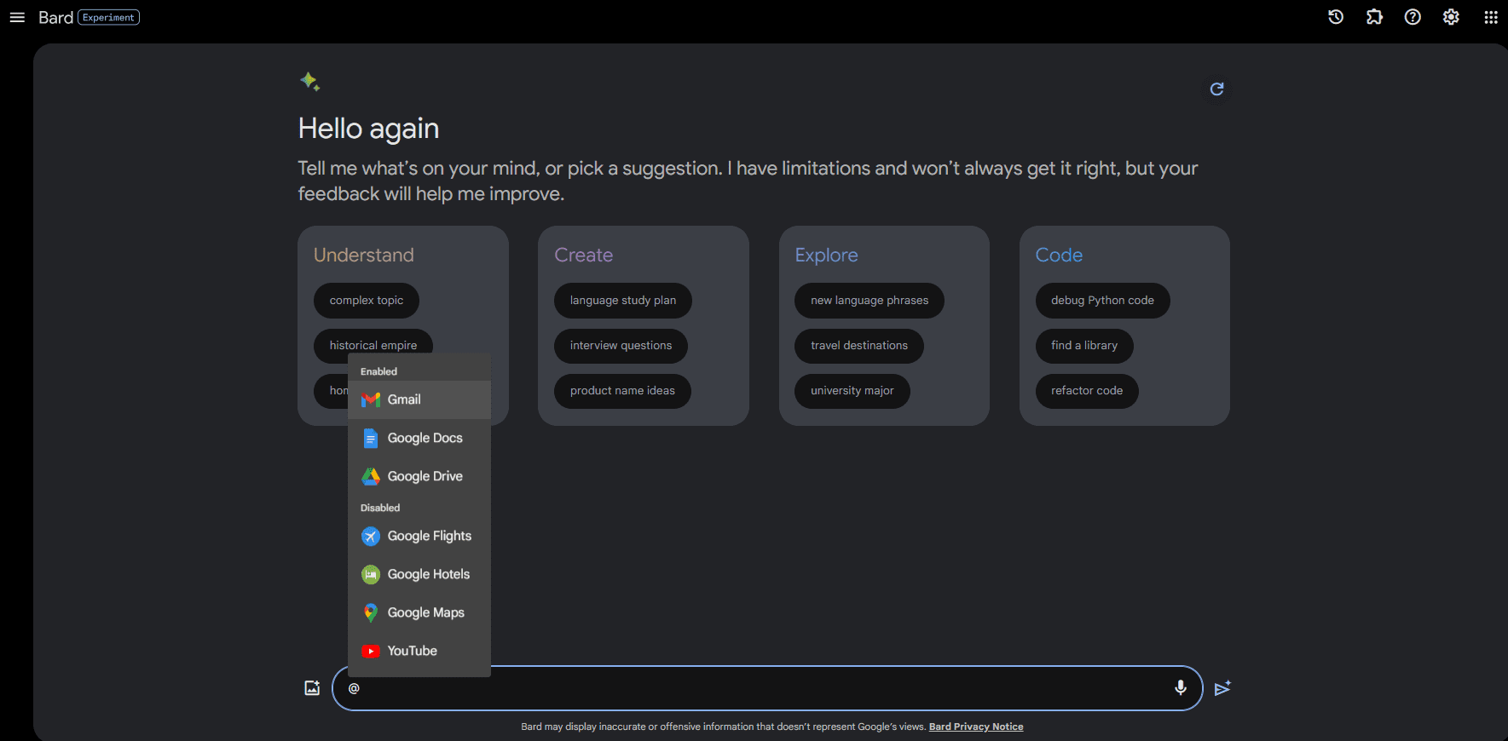The image size is (1508, 741).
Task: Click the 'travel destinations' suggestion
Action: 859,346
